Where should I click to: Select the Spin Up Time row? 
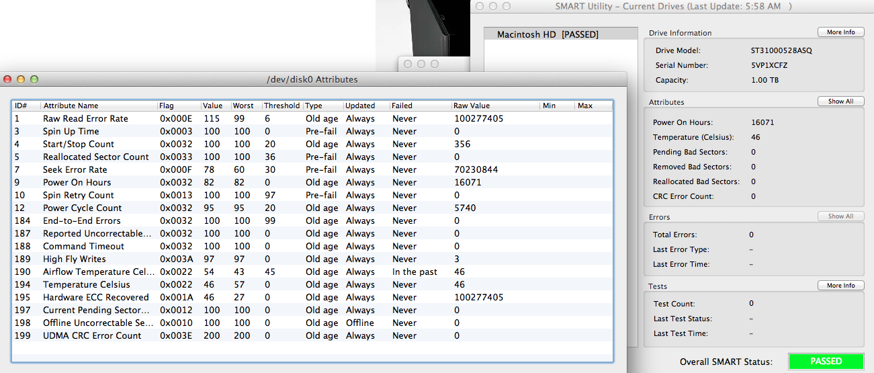312,131
